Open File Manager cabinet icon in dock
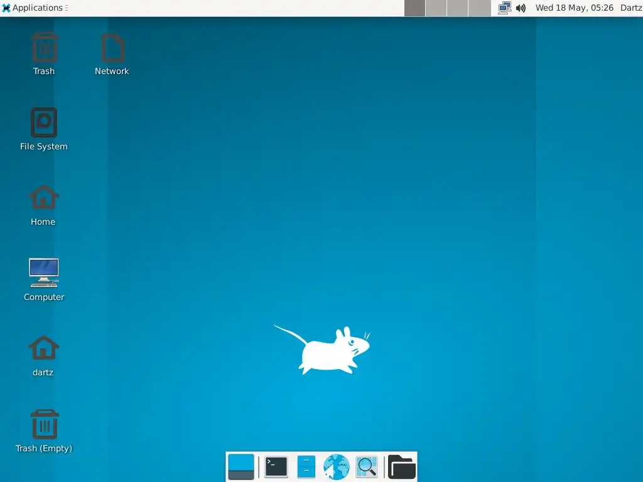 coord(306,466)
